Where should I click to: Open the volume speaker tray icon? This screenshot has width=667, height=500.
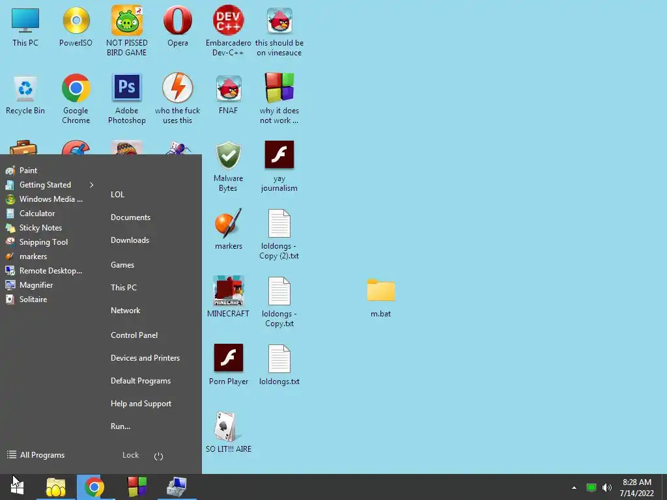pyautogui.click(x=607, y=488)
